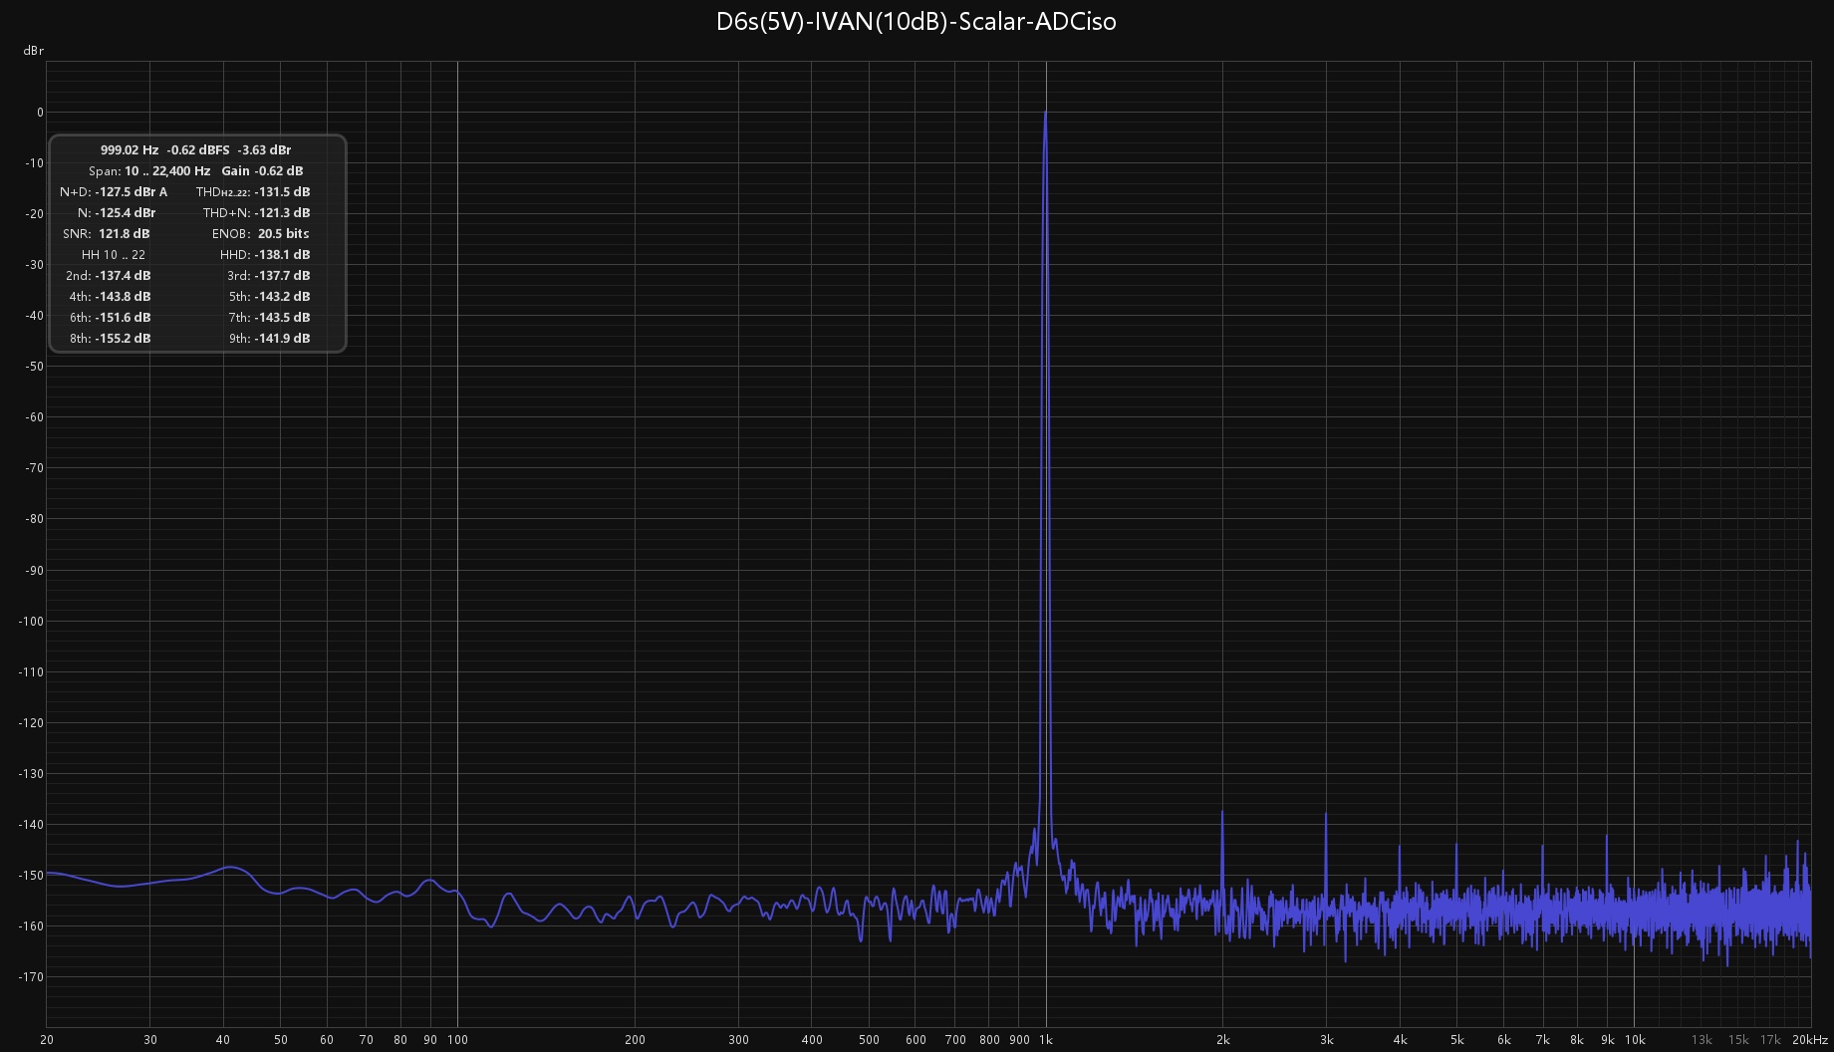The height and width of the screenshot is (1052, 1834).
Task: Click the "-100" y-axis tick label
Action: (x=32, y=621)
